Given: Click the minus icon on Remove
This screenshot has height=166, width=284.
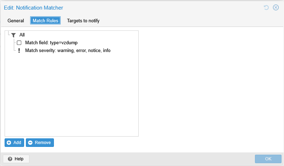Looking at the screenshot, I should (30, 143).
